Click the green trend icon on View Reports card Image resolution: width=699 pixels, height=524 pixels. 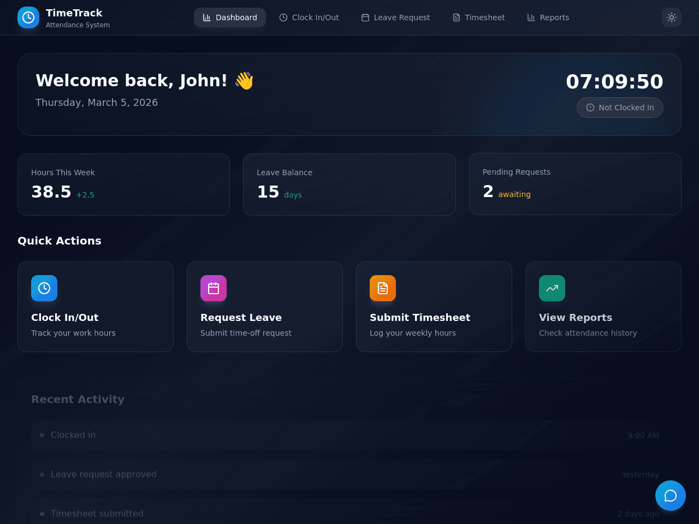click(x=552, y=288)
